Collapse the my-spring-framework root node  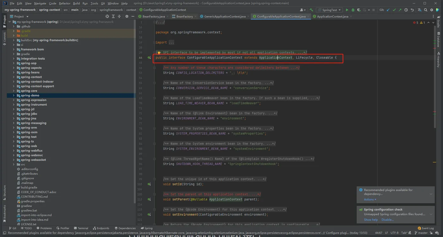[10, 22]
